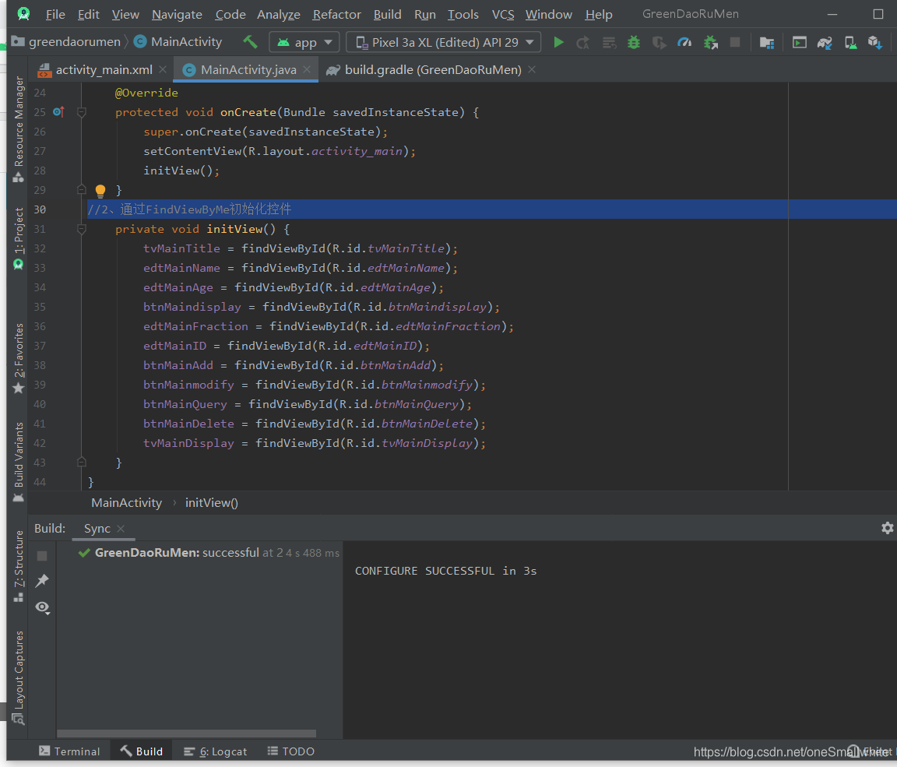
Task: Open Build panel settings gear
Action: tap(888, 528)
